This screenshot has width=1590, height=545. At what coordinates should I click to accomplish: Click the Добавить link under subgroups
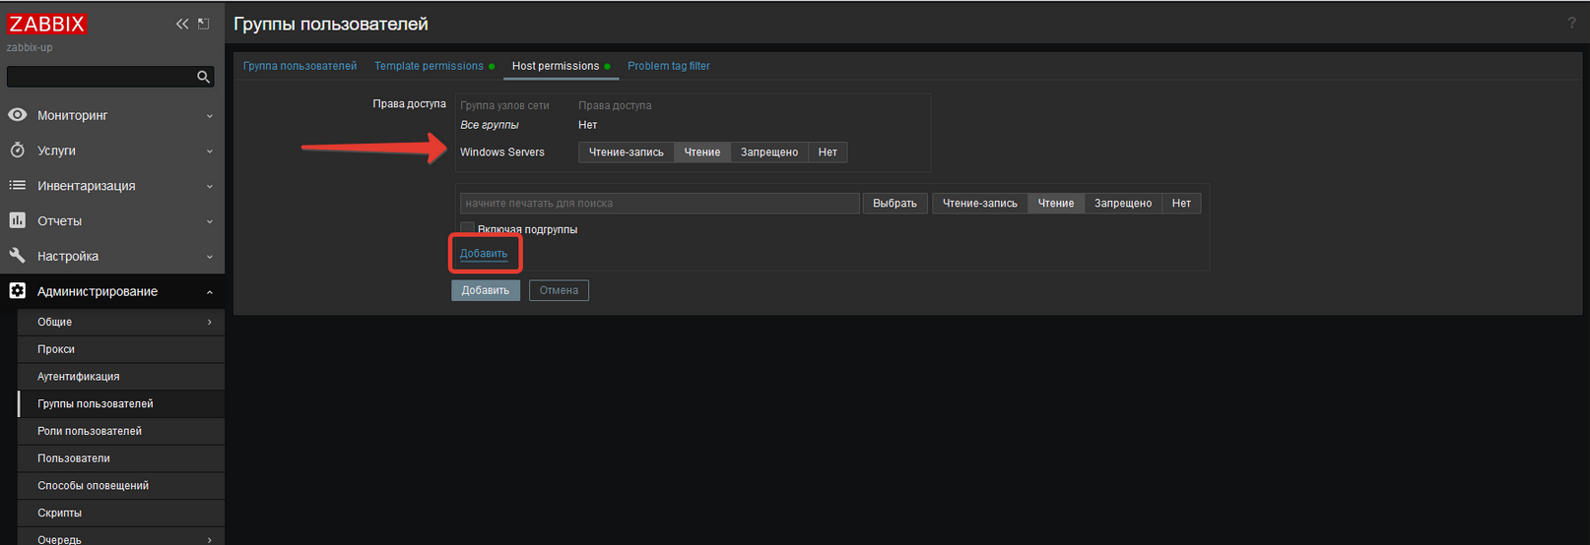point(484,254)
